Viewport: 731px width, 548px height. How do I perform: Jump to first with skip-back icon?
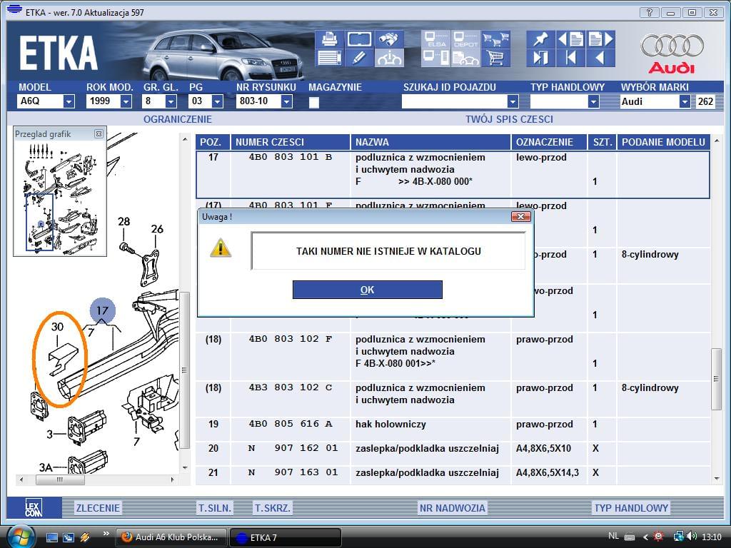tap(570, 58)
